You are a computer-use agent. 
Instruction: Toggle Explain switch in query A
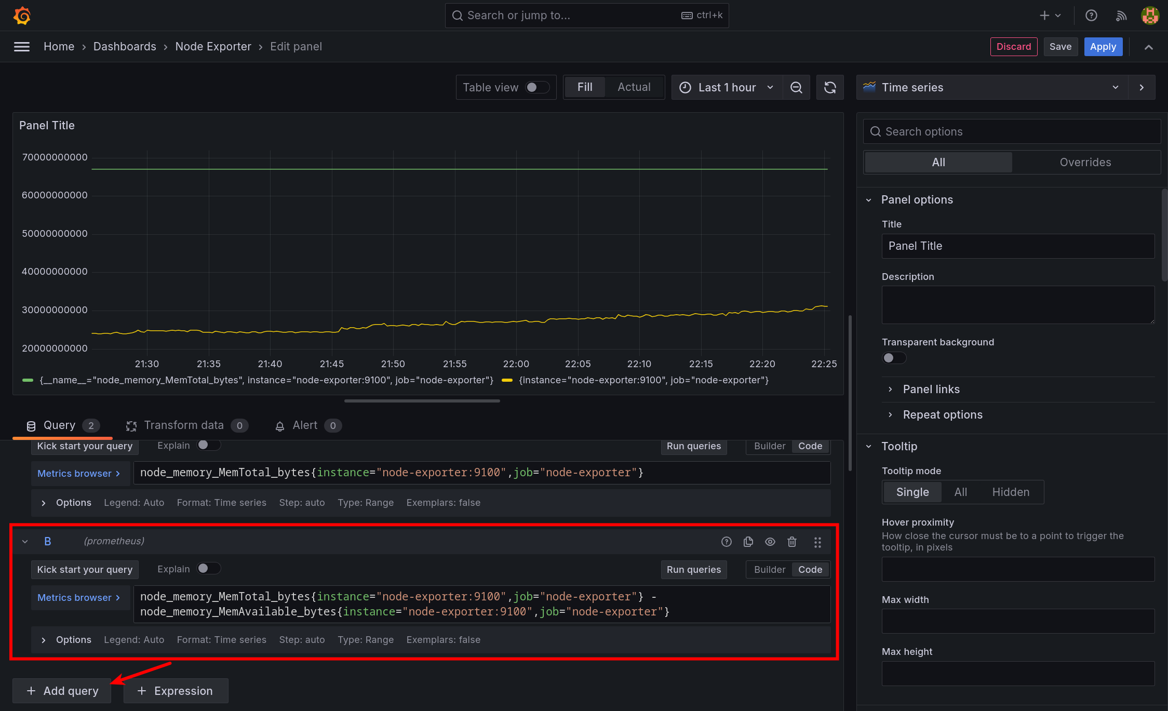click(x=209, y=445)
